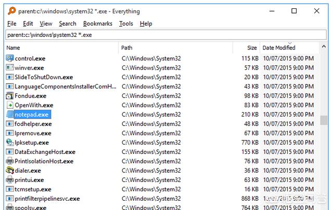This screenshot has width=333, height=210.
Task: Select the tcmsetup.exe file name
Action: click(x=33, y=189)
